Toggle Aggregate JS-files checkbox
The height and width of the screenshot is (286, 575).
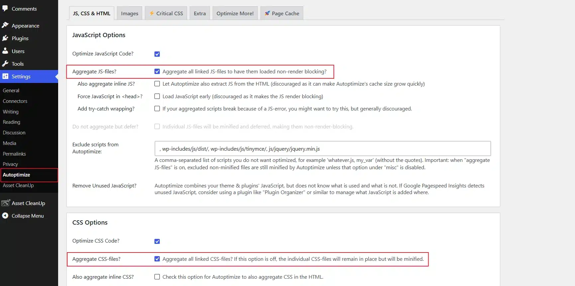[x=157, y=71]
